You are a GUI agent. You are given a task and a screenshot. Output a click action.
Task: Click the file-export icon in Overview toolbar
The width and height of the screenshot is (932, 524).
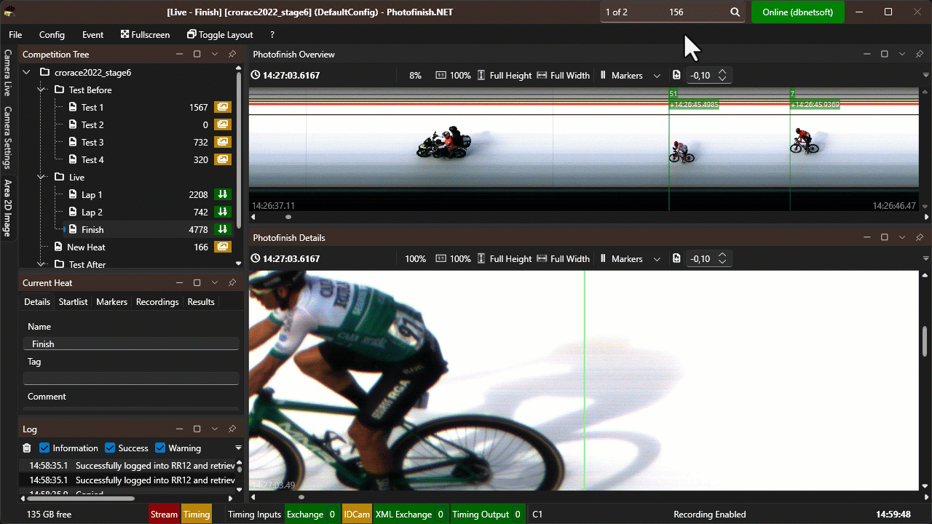tap(676, 76)
